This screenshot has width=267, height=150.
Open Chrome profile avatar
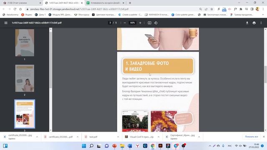coord(257,9)
